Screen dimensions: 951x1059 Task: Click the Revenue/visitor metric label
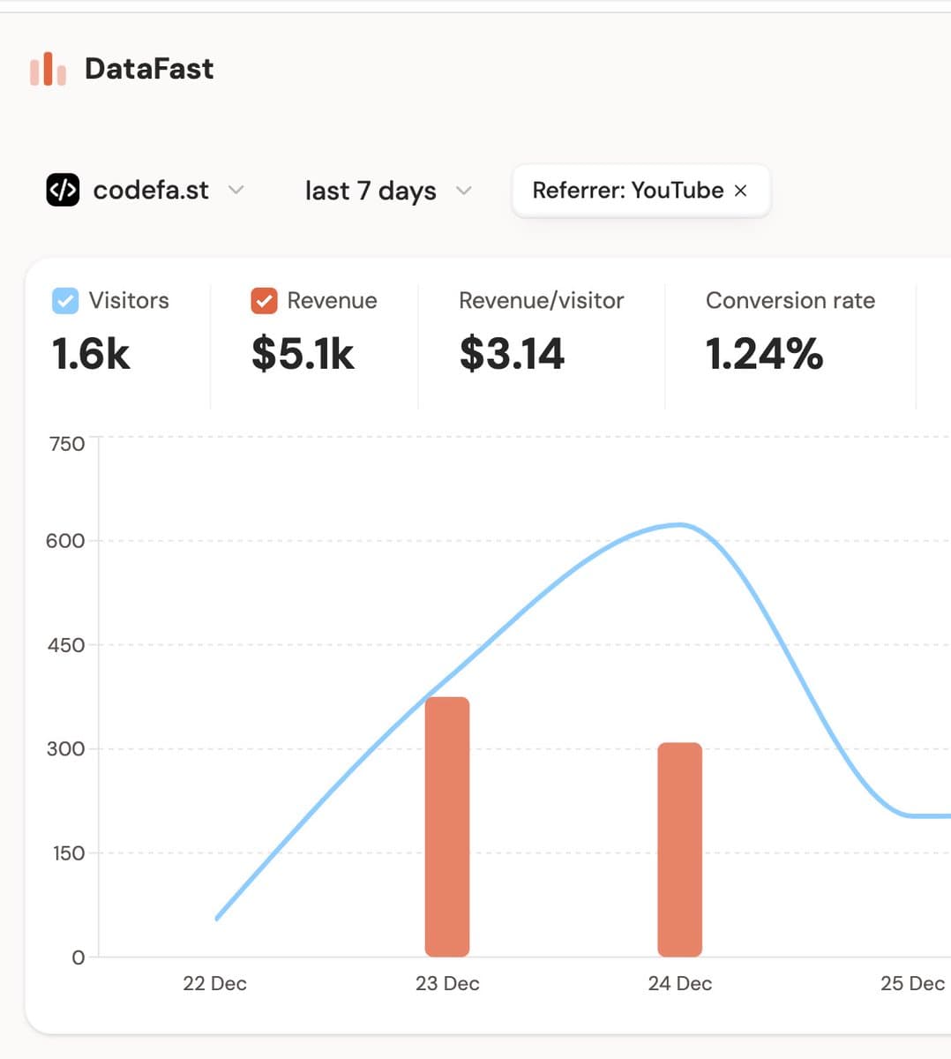coord(541,301)
